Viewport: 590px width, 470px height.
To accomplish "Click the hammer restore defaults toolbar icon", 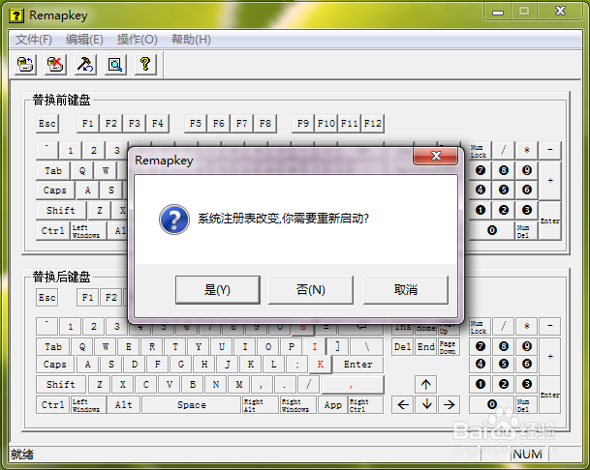I will pos(85,64).
